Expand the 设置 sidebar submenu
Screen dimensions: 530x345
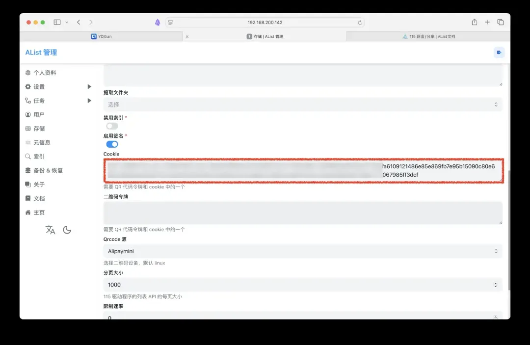click(x=89, y=87)
